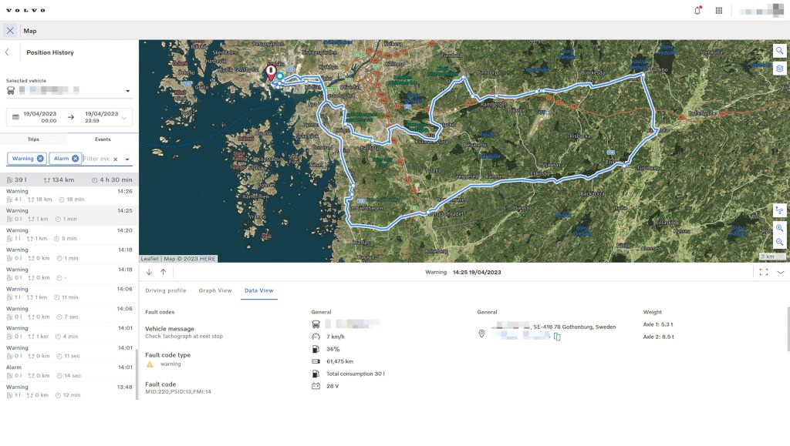Zoom out on the map
Screen dimensions: 790x446
click(x=779, y=242)
